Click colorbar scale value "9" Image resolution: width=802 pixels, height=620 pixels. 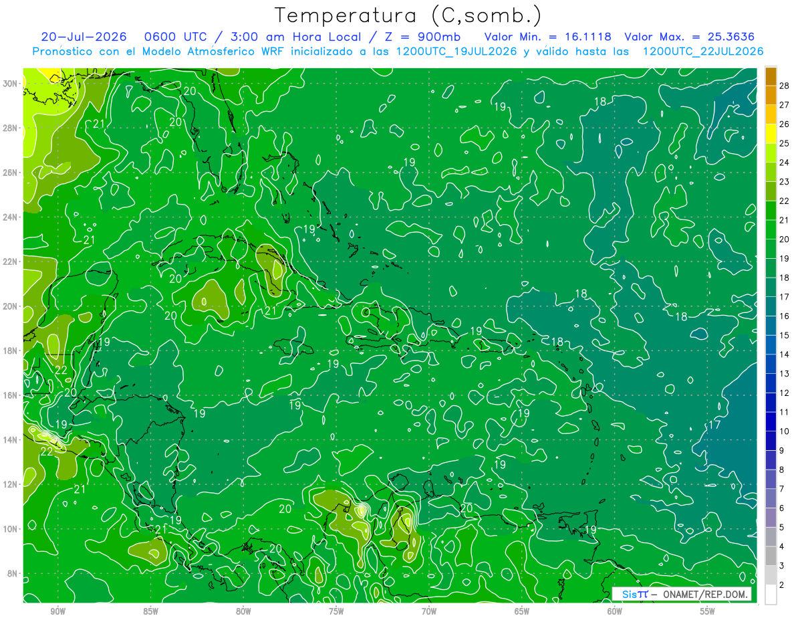coord(783,451)
